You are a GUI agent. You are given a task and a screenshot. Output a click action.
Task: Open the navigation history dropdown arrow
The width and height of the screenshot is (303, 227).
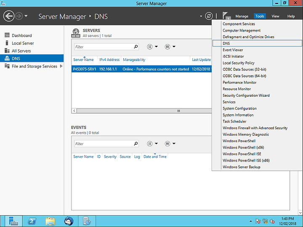(x=26, y=16)
